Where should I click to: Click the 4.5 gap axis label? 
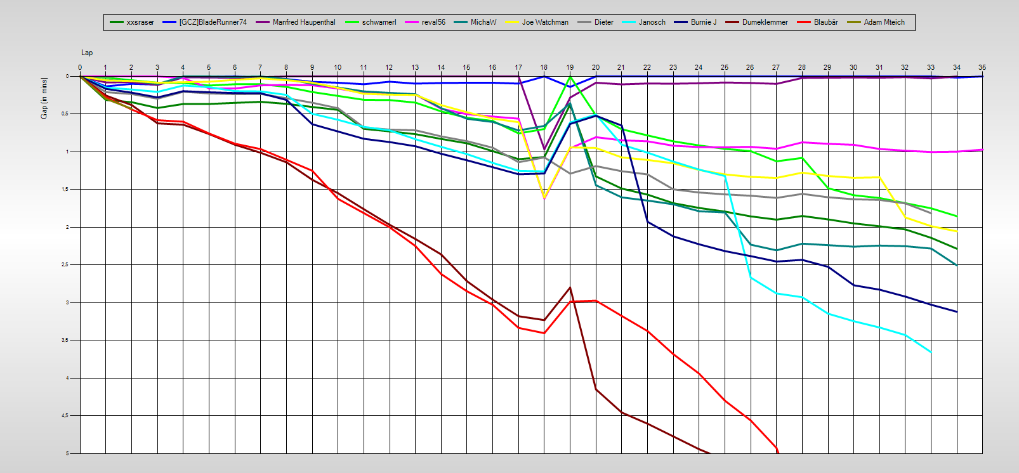pyautogui.click(x=65, y=416)
